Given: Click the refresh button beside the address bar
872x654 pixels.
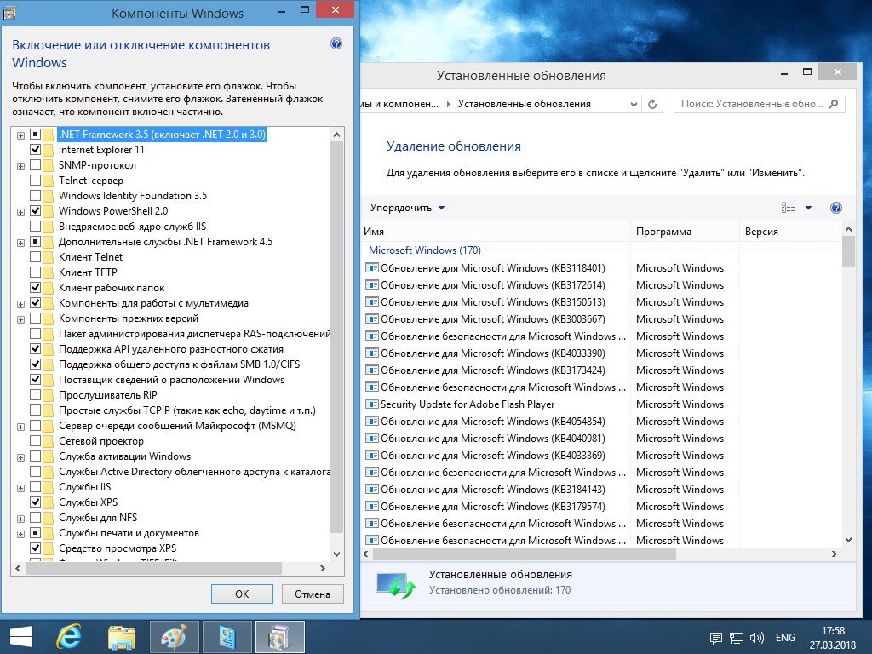Looking at the screenshot, I should point(653,104).
